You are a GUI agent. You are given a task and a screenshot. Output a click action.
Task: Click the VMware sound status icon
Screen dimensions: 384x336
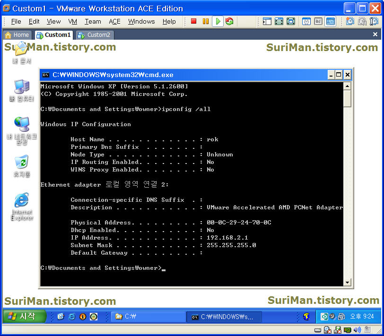357,330
